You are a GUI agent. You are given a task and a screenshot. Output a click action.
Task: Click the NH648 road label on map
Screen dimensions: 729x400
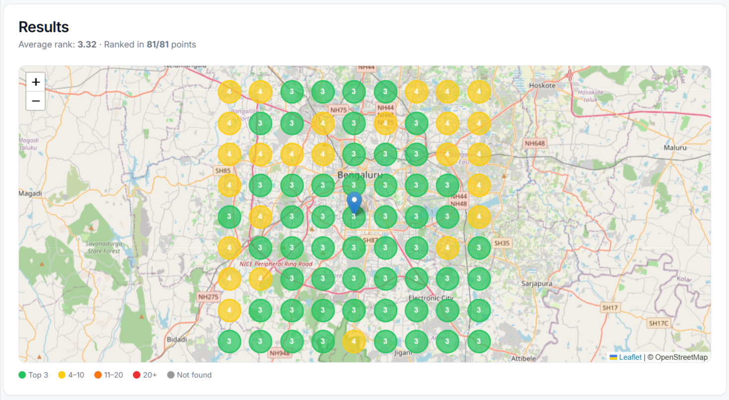(x=535, y=144)
